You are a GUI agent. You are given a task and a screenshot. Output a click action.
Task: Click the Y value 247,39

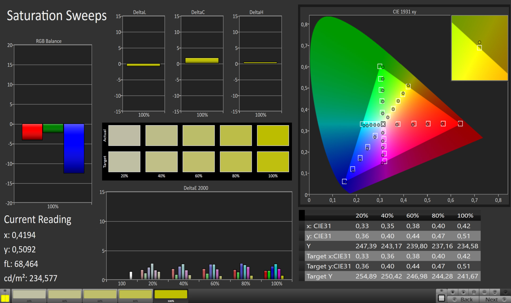tap(366, 246)
